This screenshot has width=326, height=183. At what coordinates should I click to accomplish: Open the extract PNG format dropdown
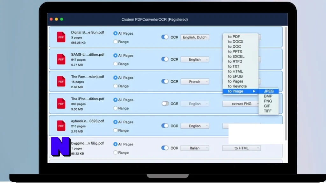tap(241, 104)
